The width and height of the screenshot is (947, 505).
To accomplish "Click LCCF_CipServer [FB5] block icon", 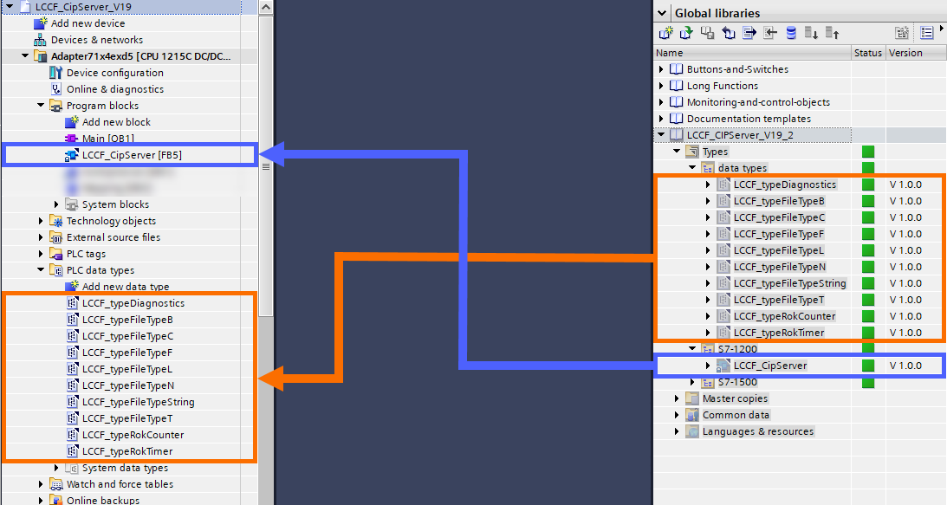I will tap(71, 155).
